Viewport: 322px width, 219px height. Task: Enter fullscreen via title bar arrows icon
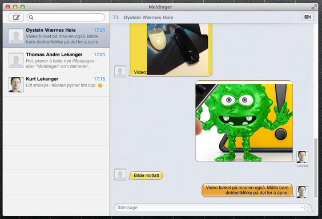(313, 7)
